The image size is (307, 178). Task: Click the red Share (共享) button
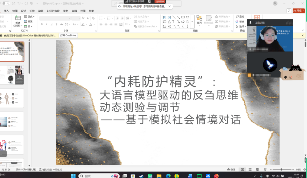tap(299, 11)
